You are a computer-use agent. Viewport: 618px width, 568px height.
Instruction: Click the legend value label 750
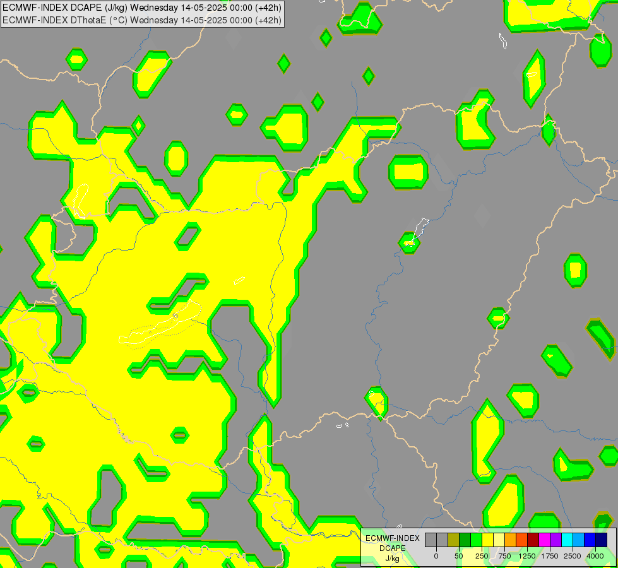(504, 556)
